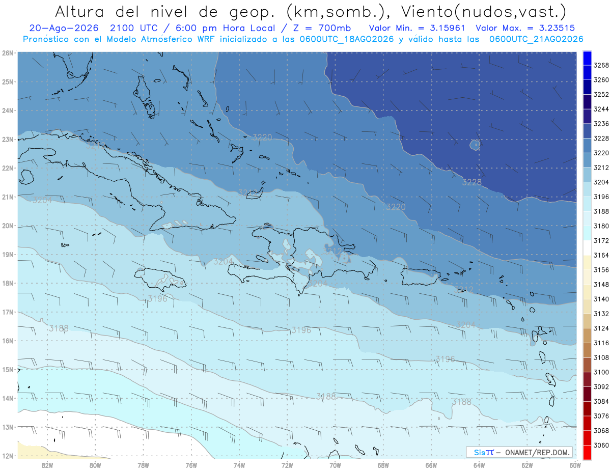Click the 3180 color bar tick label
611x472 pixels.
(601, 226)
